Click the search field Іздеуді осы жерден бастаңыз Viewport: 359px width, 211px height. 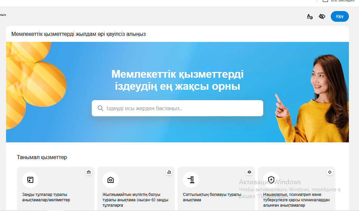click(177, 108)
